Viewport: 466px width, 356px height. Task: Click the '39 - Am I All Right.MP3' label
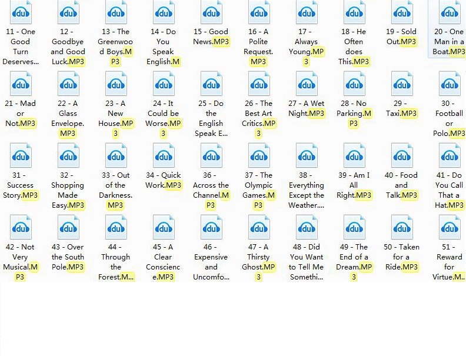tap(354, 185)
